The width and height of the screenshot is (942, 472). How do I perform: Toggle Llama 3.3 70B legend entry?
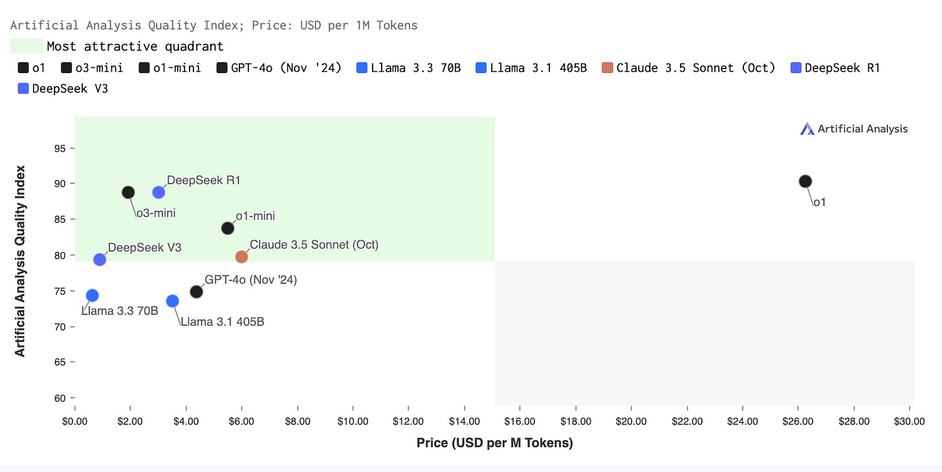(x=408, y=68)
